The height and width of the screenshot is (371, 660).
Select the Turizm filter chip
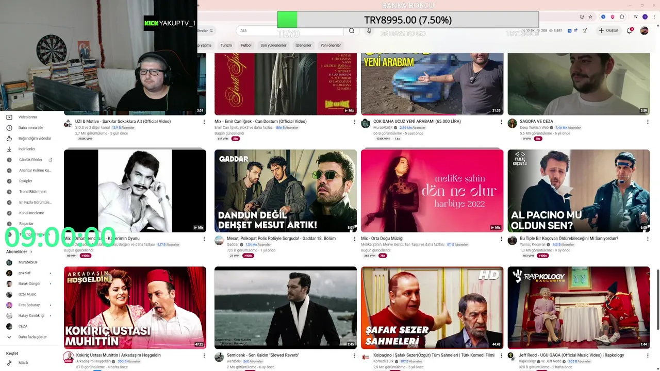tap(226, 45)
